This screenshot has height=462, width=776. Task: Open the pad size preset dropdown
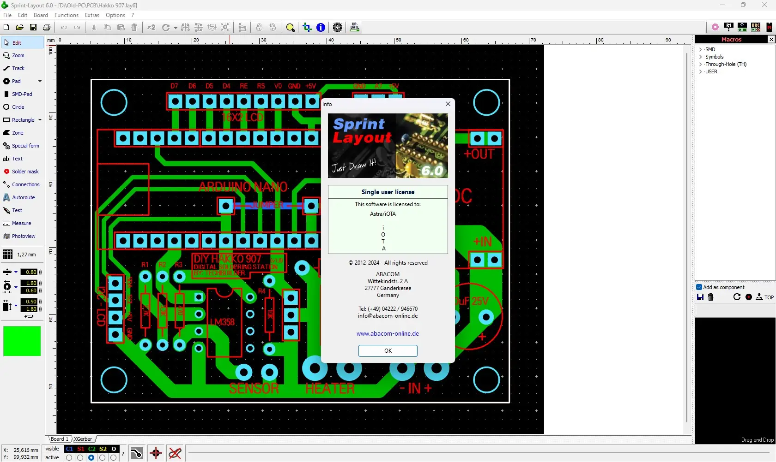point(16,287)
